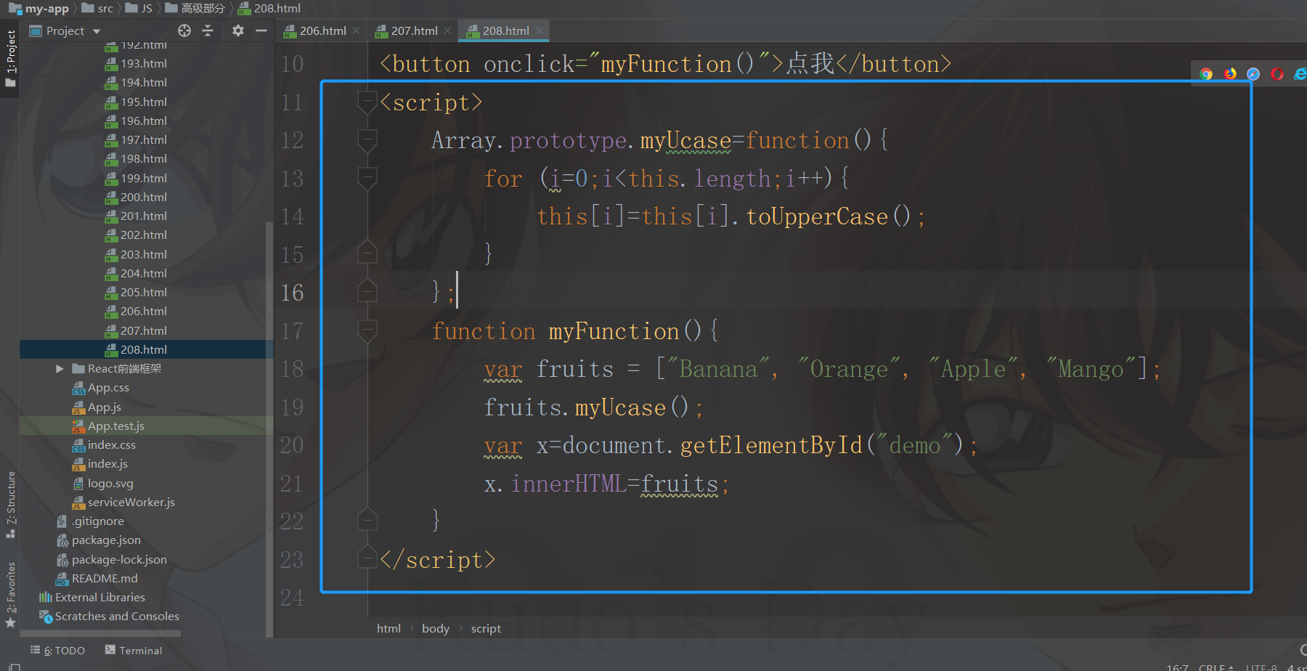Screen dimensions: 1307x671
Task: Click the UTF-8 encoding in status bar
Action: 1261,667
